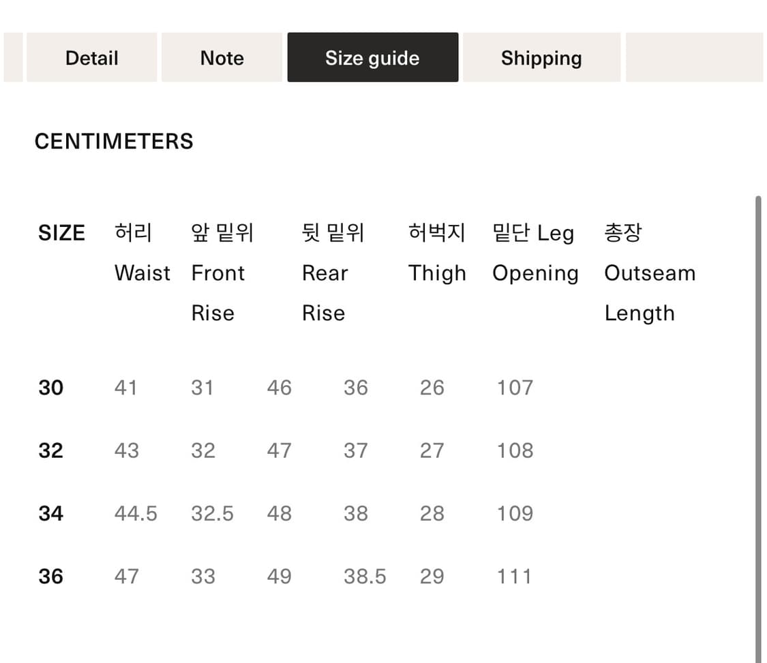Switch to the Detail tab
Image resolution: width=767 pixels, height=663 pixels.
click(91, 58)
